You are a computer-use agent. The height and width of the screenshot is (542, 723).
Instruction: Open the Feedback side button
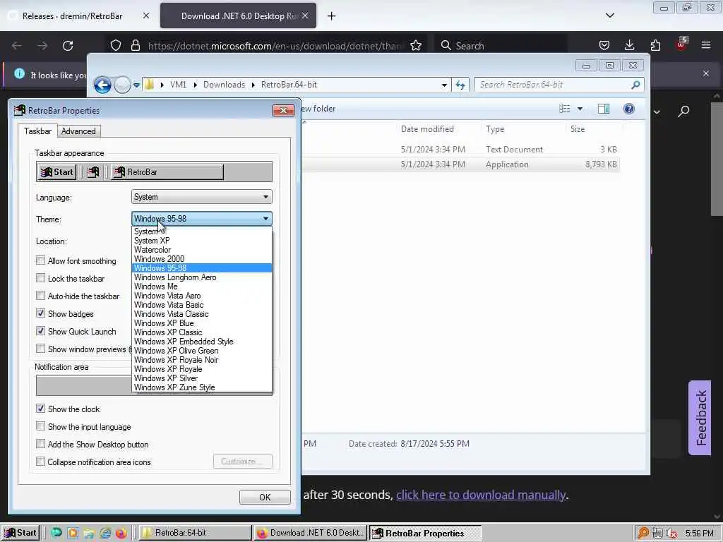700,418
